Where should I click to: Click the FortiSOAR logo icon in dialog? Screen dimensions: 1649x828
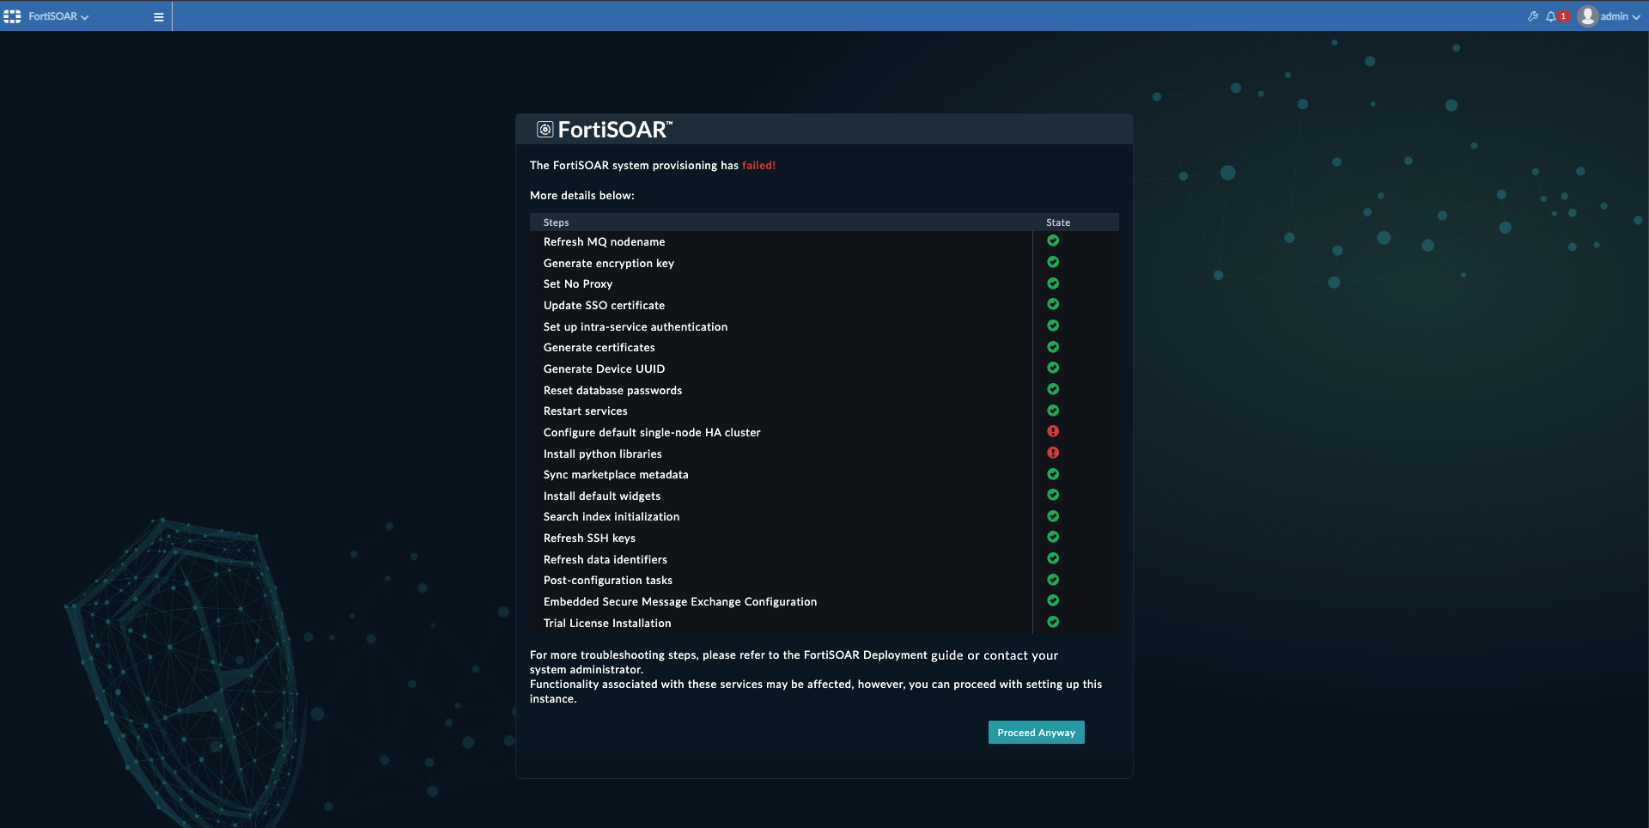point(545,129)
